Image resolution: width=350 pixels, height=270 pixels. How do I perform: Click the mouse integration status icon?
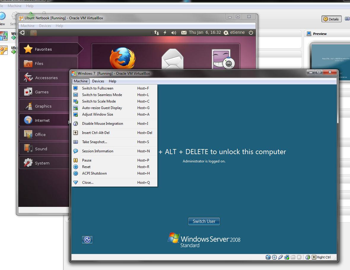[308, 257]
